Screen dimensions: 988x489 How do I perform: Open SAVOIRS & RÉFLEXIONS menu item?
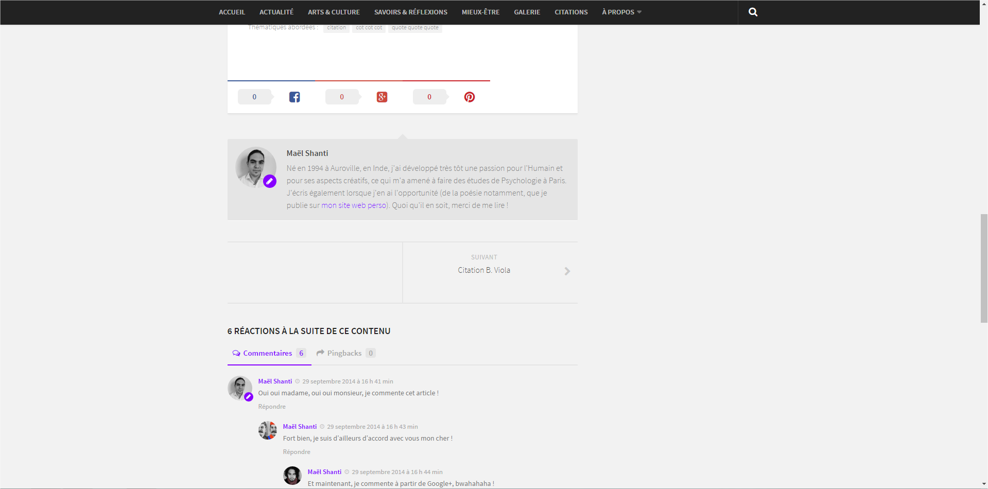pyautogui.click(x=411, y=12)
